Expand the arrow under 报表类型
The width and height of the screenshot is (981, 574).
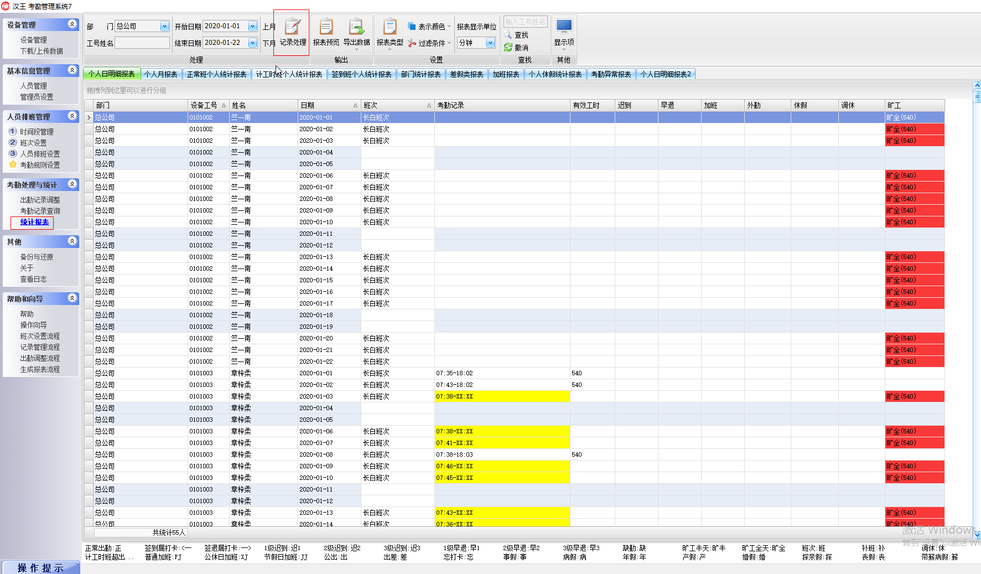pos(390,49)
